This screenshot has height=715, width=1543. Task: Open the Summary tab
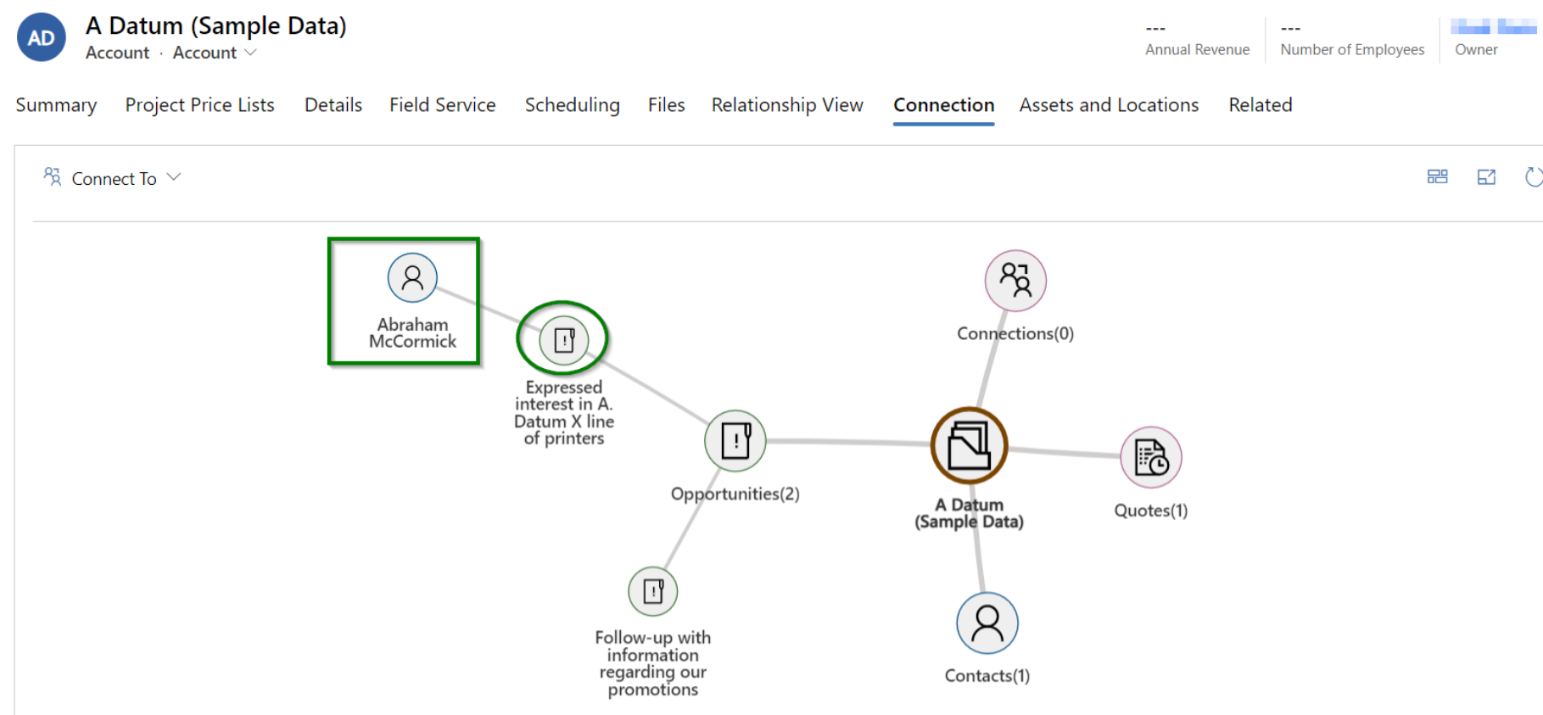56,105
